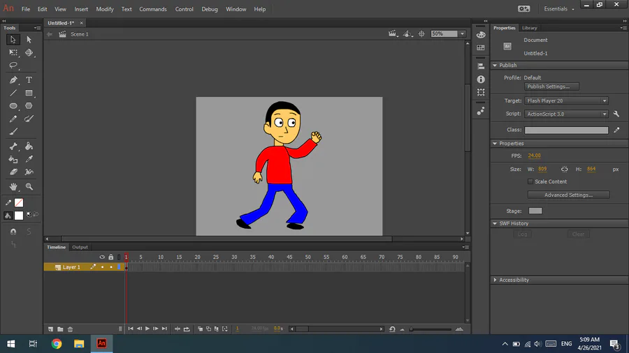Open the Color panel palette icon
Viewport: 629px width, 353px height.
click(x=481, y=35)
